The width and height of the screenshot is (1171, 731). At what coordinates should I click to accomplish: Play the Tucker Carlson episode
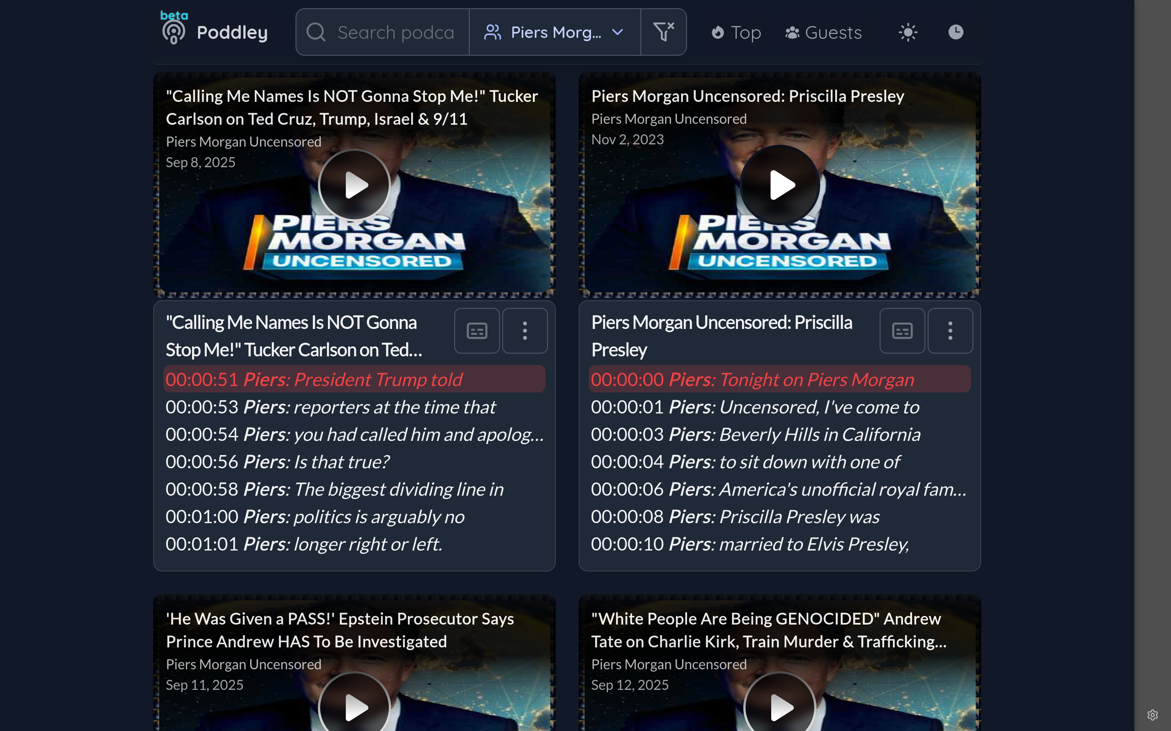coord(355,185)
